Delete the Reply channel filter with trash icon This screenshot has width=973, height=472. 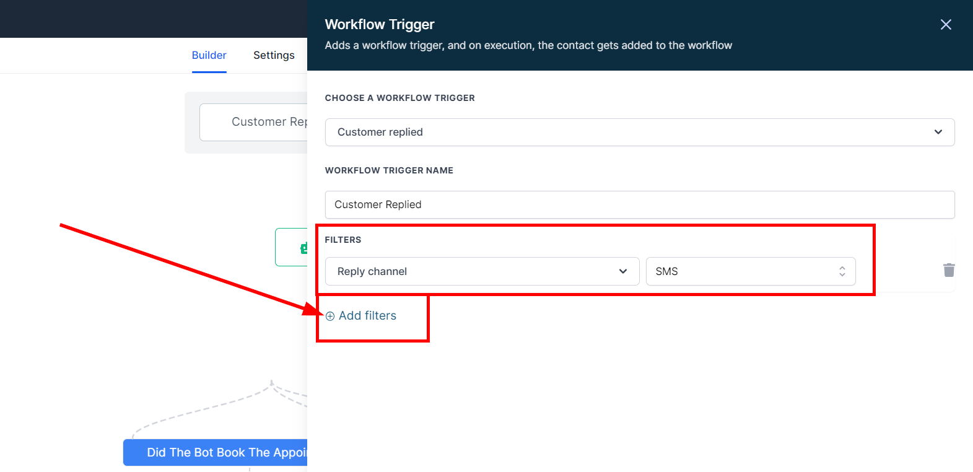948,270
